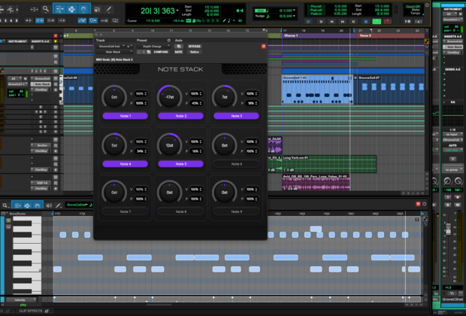Screen dimensions: 466x316
Task: Toggle Note 4 button off
Action: click(125, 164)
